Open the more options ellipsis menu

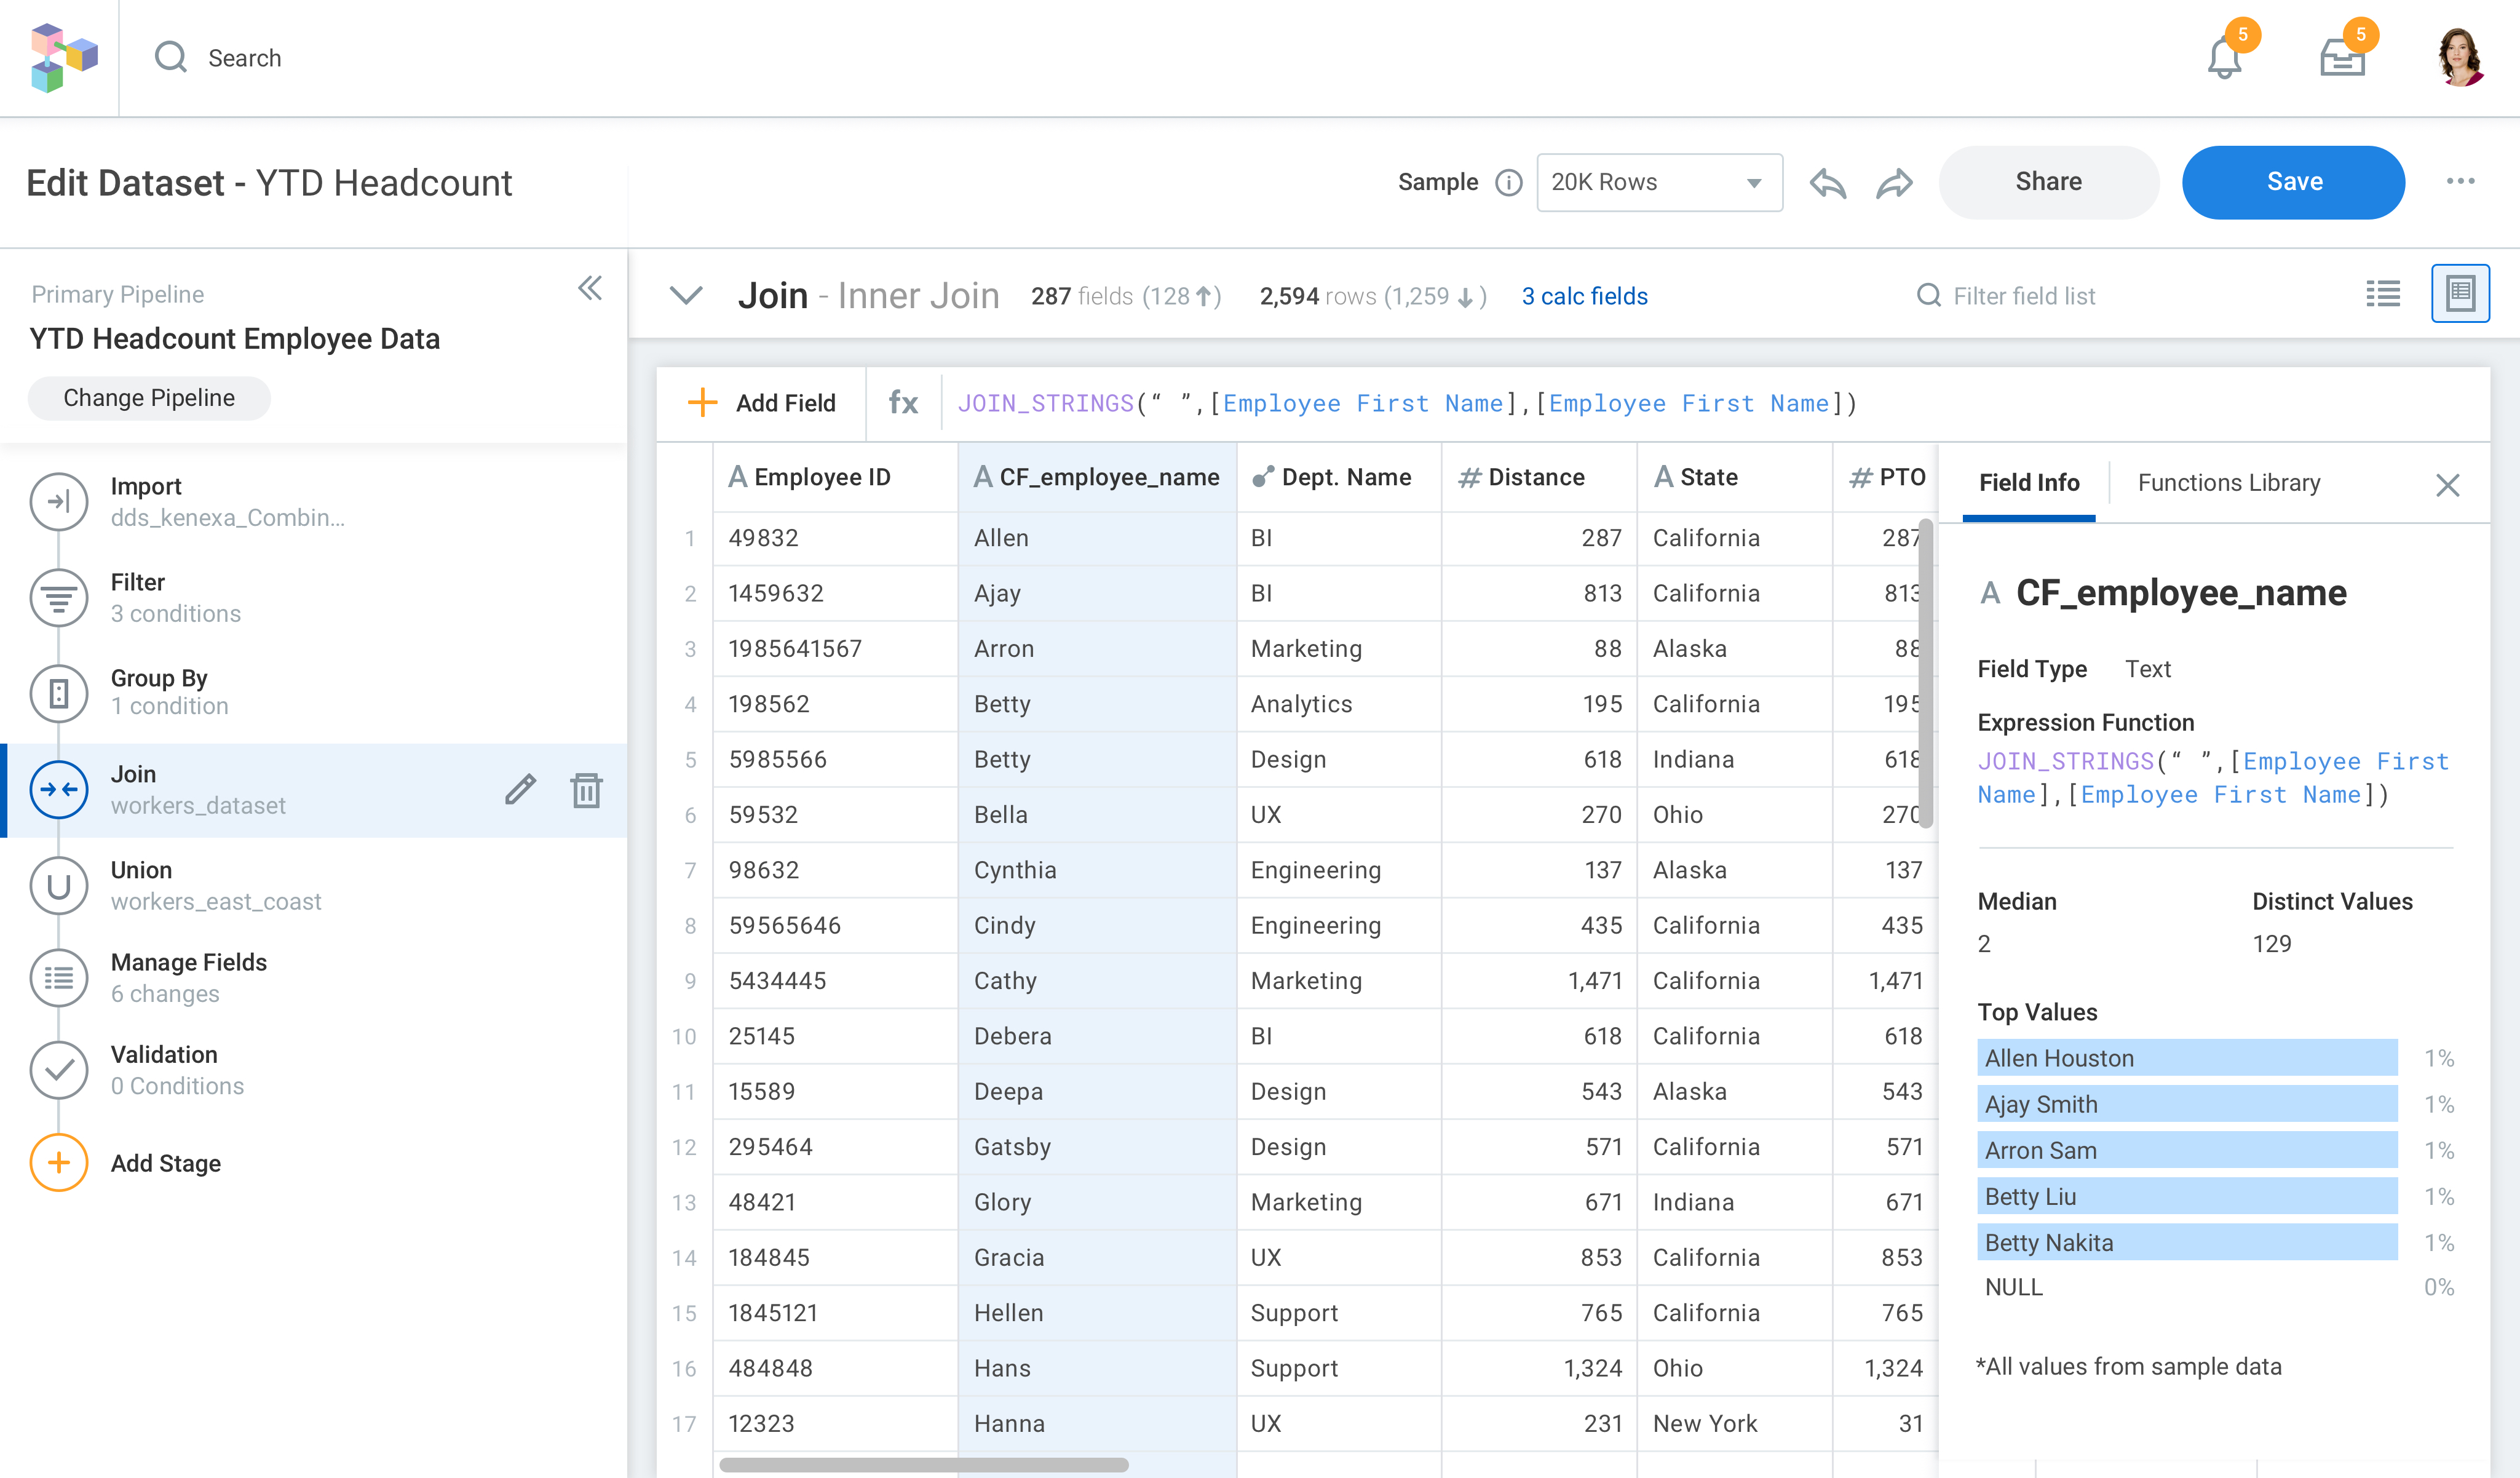(x=2460, y=182)
